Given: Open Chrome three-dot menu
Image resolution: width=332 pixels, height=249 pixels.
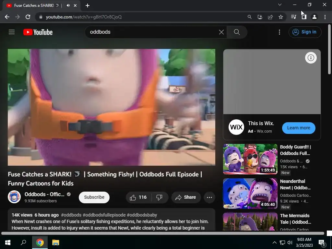Looking at the screenshot, I should [325, 17].
